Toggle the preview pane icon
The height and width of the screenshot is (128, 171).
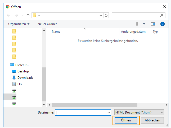click(x=153, y=24)
